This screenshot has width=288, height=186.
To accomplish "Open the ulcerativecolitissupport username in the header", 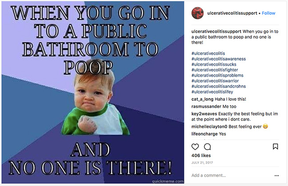I will (x=232, y=13).
